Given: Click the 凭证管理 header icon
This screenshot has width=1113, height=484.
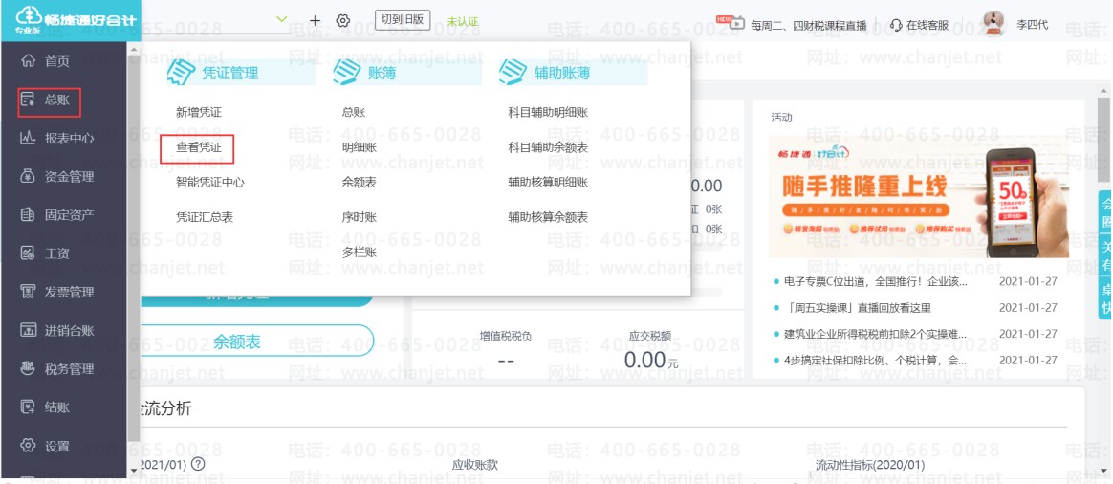Looking at the screenshot, I should pos(181,72).
